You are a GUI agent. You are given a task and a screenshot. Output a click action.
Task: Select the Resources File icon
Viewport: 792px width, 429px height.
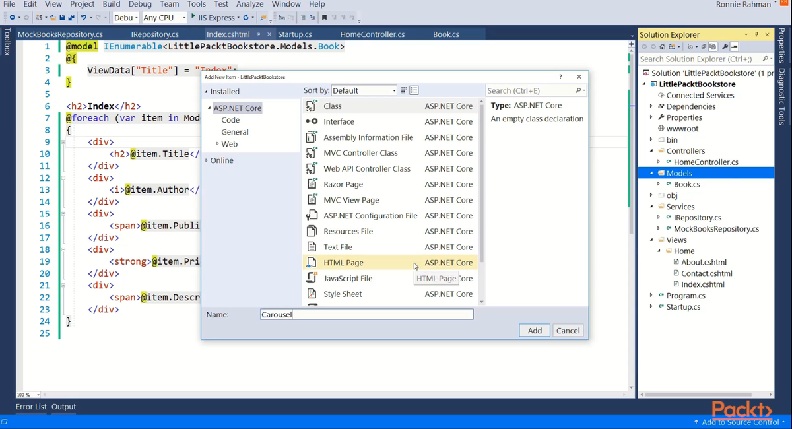tap(312, 231)
